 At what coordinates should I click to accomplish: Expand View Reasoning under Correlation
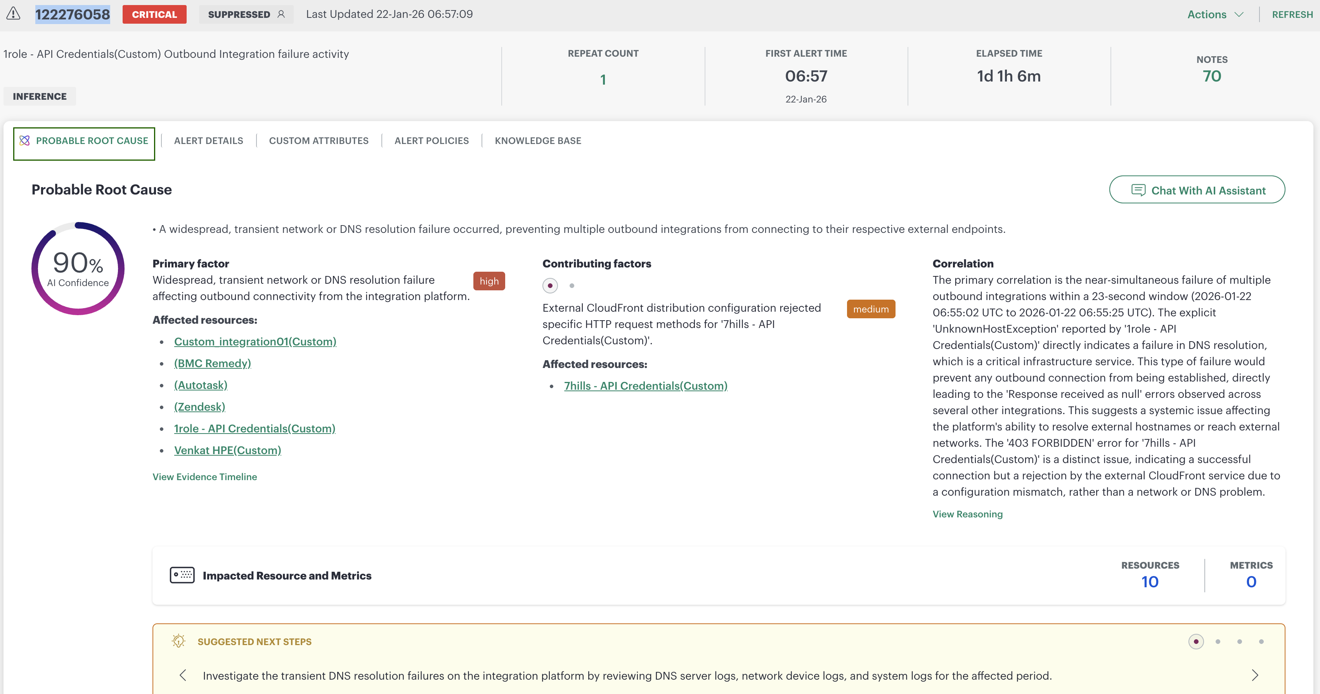(x=967, y=514)
